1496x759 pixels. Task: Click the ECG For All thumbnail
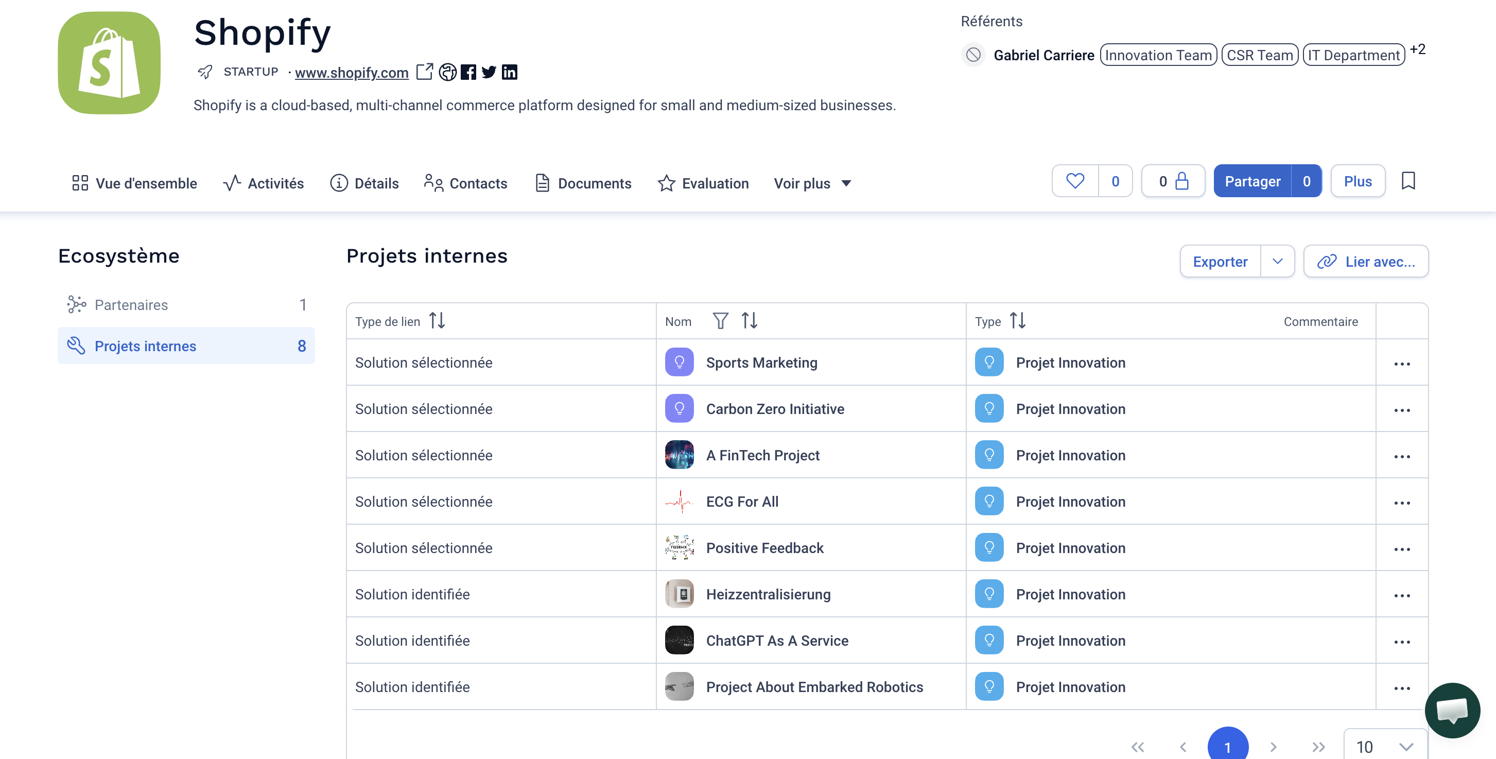click(680, 502)
